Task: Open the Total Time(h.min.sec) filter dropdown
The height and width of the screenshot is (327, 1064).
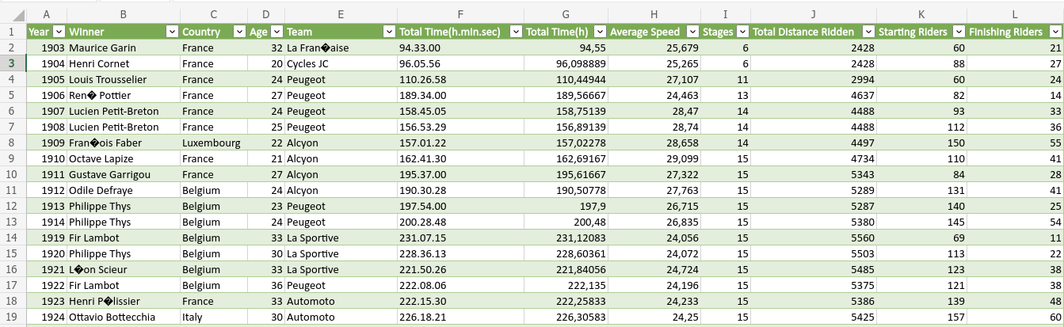Action: 513,32
